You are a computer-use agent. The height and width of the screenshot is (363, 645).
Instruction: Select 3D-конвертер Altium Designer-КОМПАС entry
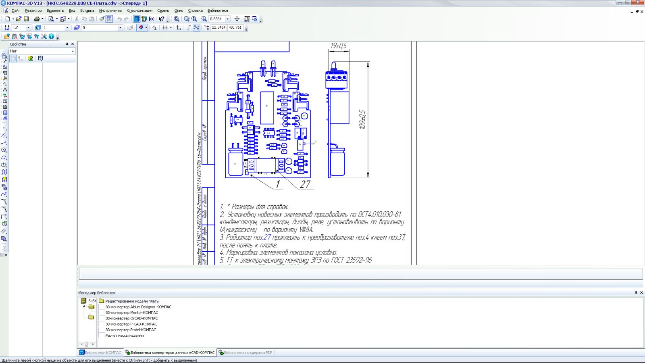coord(138,307)
